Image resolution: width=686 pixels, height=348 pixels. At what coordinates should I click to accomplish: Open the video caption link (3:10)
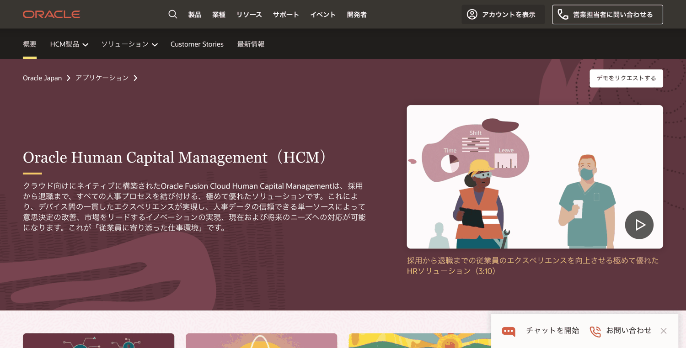coord(533,266)
